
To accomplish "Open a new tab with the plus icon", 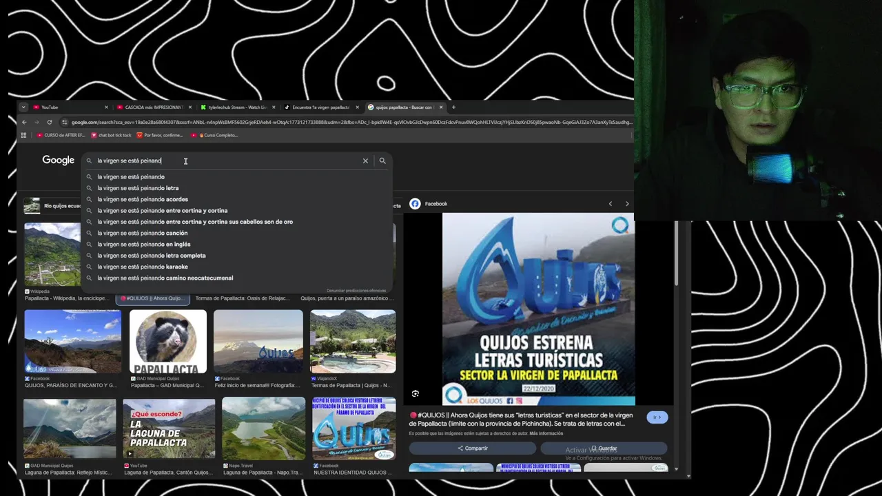I will click(x=453, y=107).
